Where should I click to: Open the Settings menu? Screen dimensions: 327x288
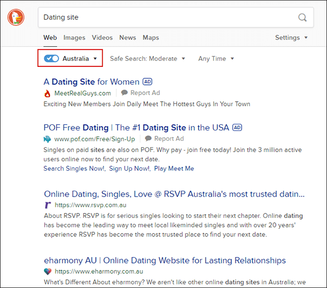(x=292, y=38)
